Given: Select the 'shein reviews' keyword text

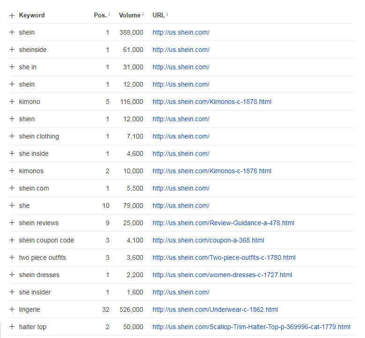Looking at the screenshot, I should (38, 223).
